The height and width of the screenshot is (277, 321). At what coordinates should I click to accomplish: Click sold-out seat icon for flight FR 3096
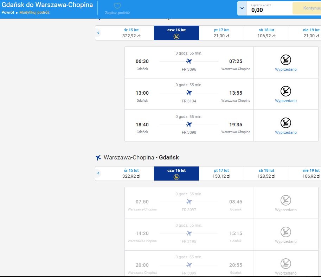tap(286, 60)
